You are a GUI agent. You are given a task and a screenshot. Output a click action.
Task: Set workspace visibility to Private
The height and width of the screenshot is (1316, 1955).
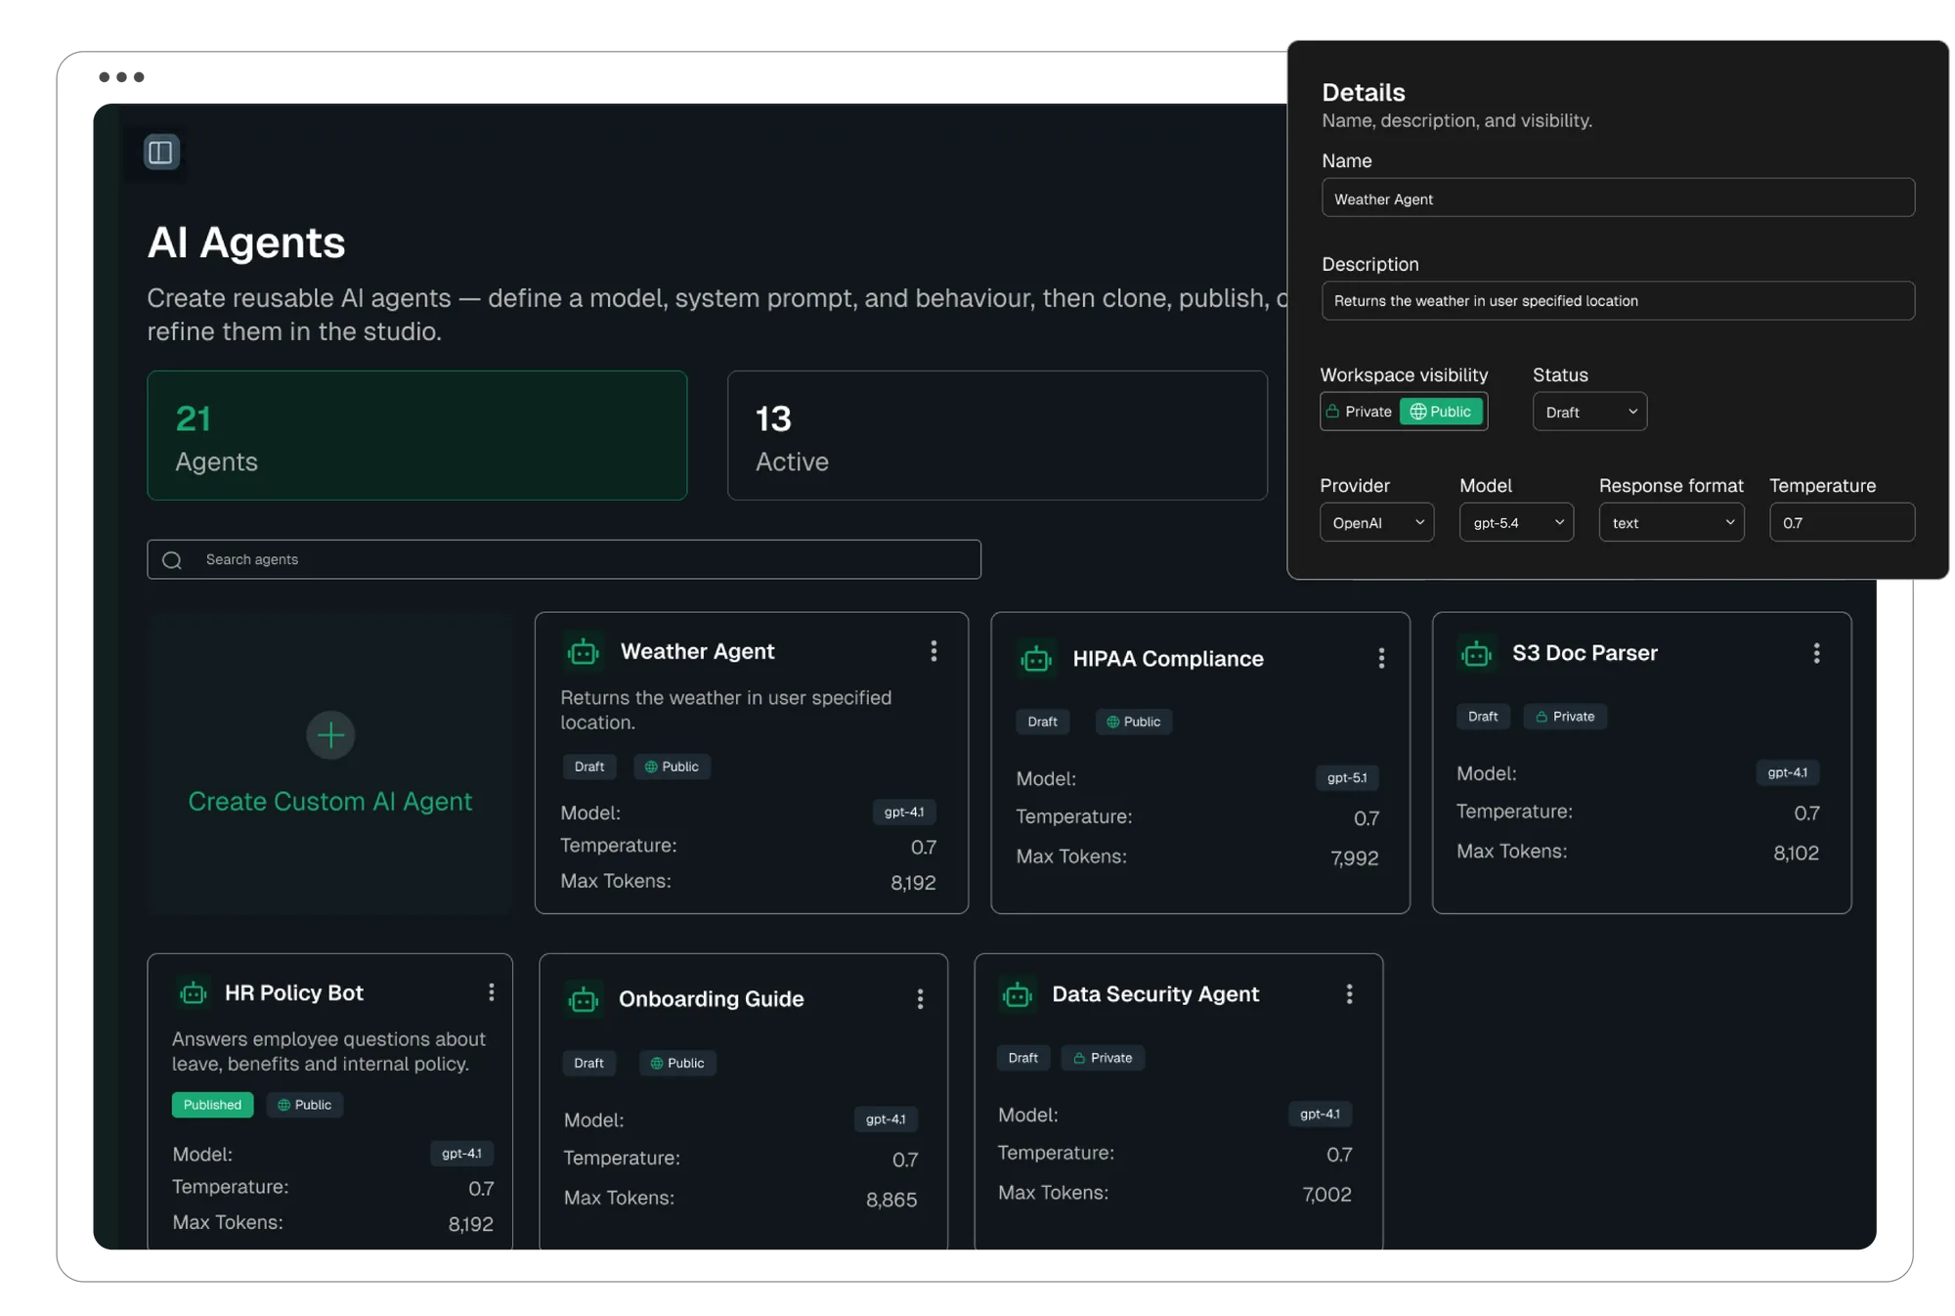[x=1360, y=412]
